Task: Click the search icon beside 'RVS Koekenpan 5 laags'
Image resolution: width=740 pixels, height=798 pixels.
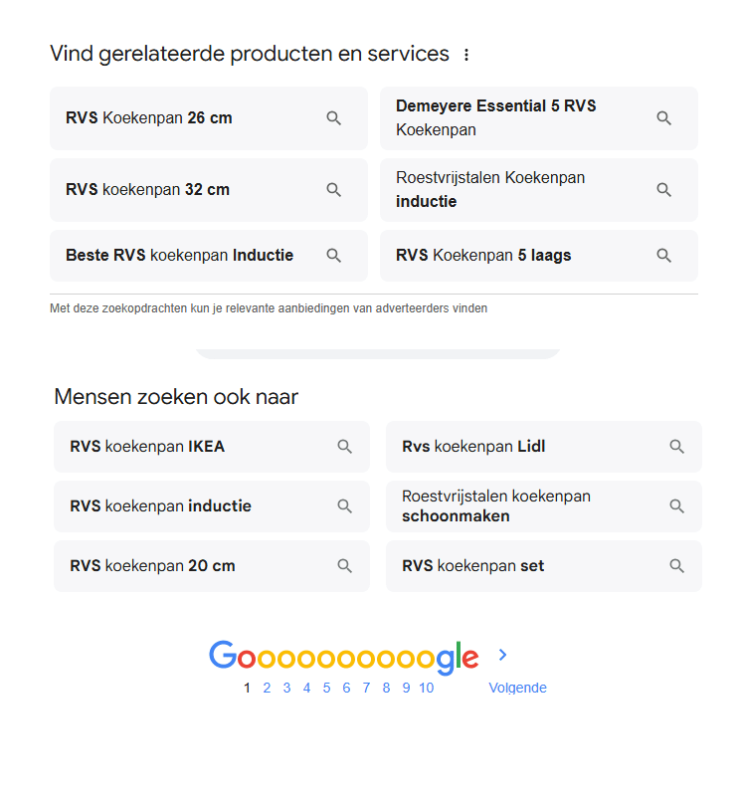Action: 663,255
